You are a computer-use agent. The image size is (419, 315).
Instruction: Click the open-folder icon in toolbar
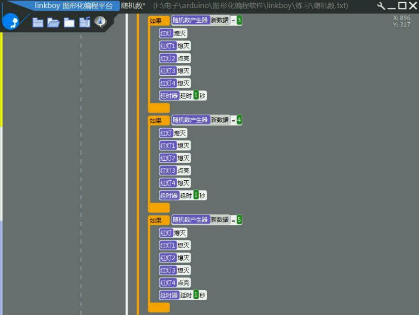tap(54, 22)
